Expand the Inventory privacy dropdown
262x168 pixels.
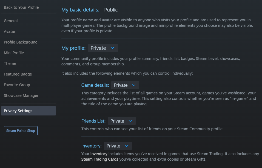pos(118,146)
